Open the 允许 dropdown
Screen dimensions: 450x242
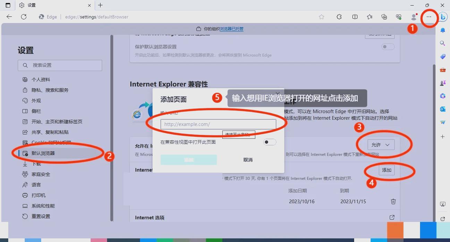click(381, 145)
